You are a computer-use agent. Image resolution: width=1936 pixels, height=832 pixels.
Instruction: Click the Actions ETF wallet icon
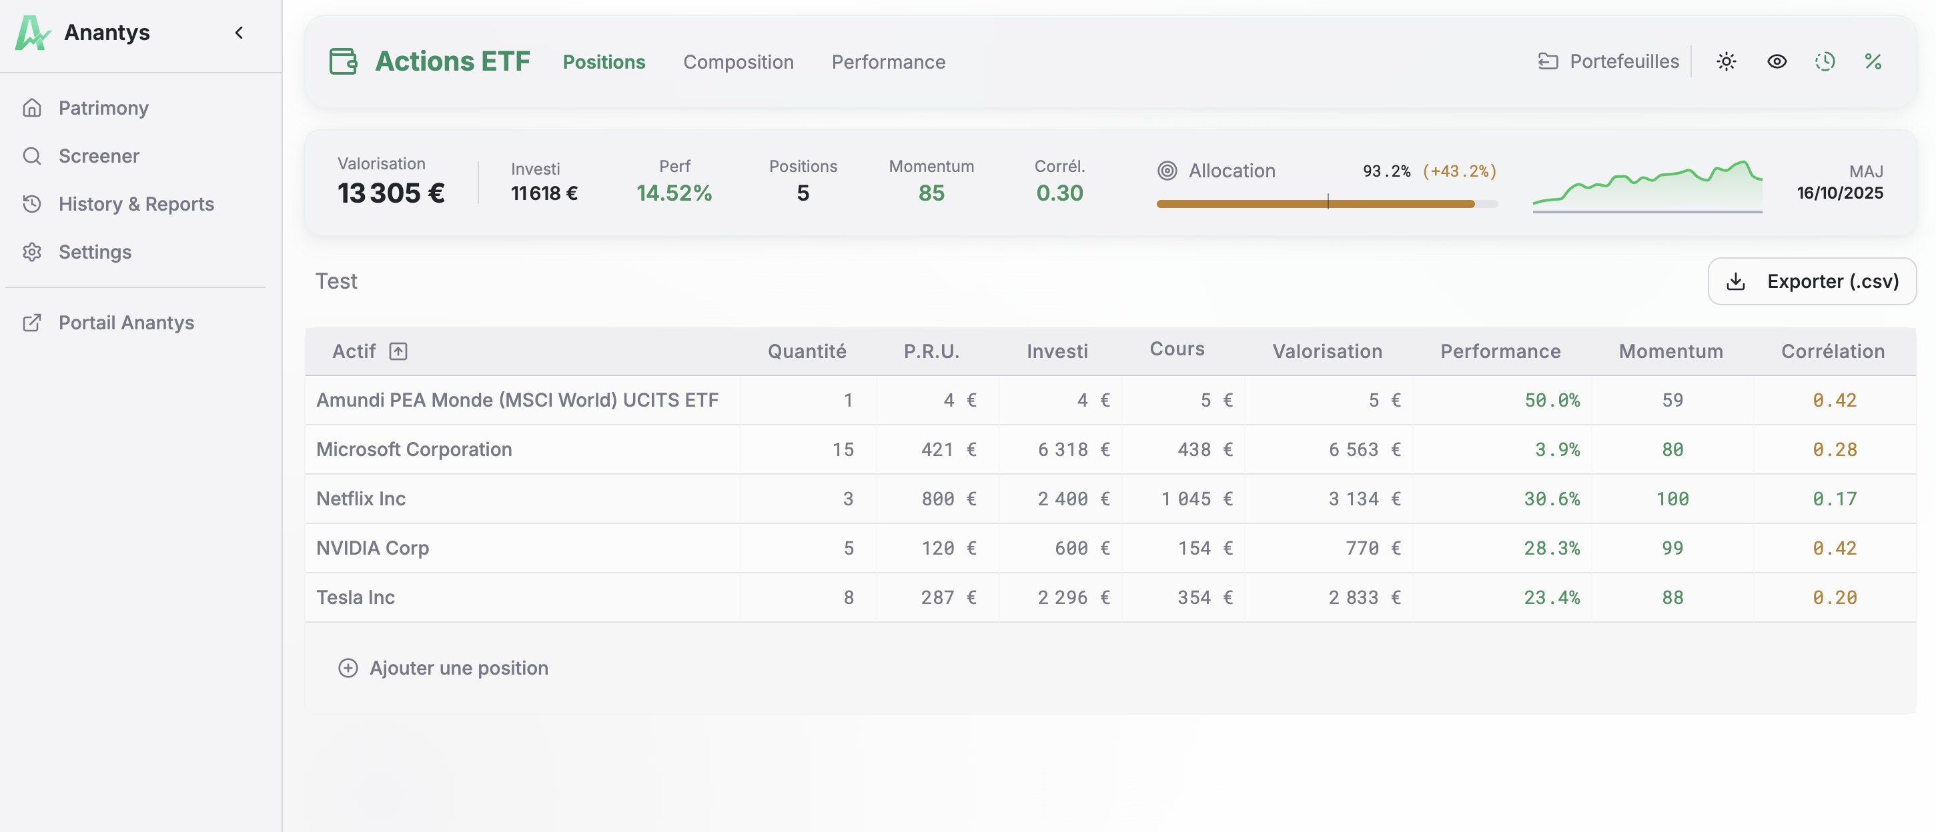(x=344, y=61)
